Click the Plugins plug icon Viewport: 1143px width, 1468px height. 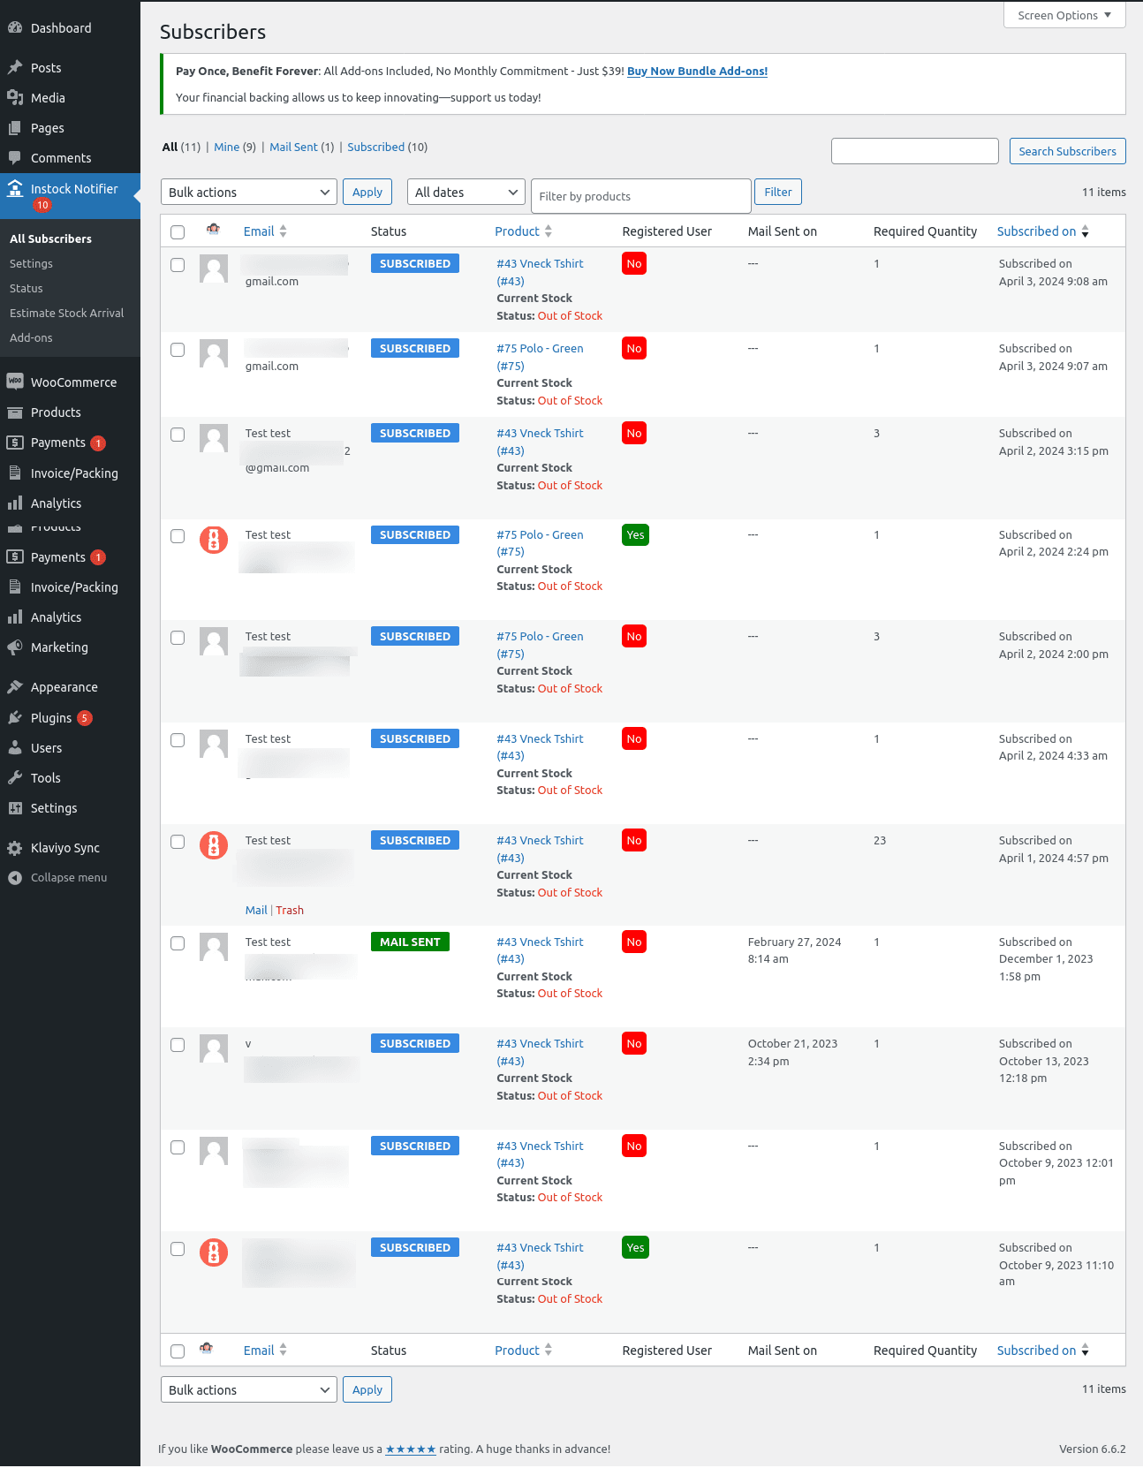tap(15, 717)
